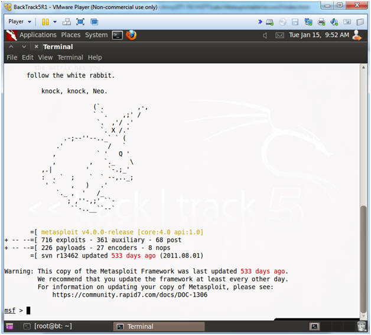
Task: Open the user session icon
Action: point(357,35)
